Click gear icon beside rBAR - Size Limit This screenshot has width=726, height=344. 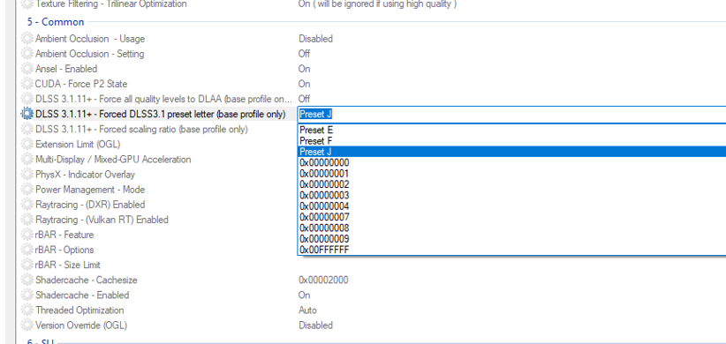(27, 265)
